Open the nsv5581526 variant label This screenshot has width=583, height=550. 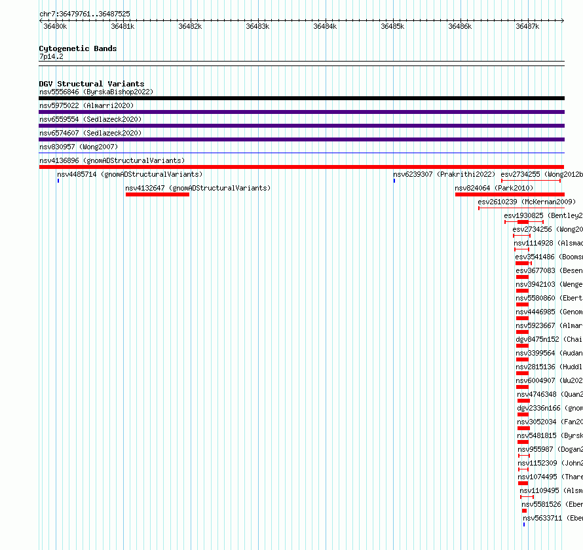click(x=552, y=504)
